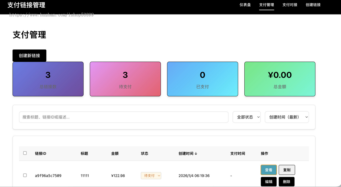Screen dimensions: 341x187
Task: Focus the 搜索标题、链接ID或描述 search field
Action: [x=124, y=117]
